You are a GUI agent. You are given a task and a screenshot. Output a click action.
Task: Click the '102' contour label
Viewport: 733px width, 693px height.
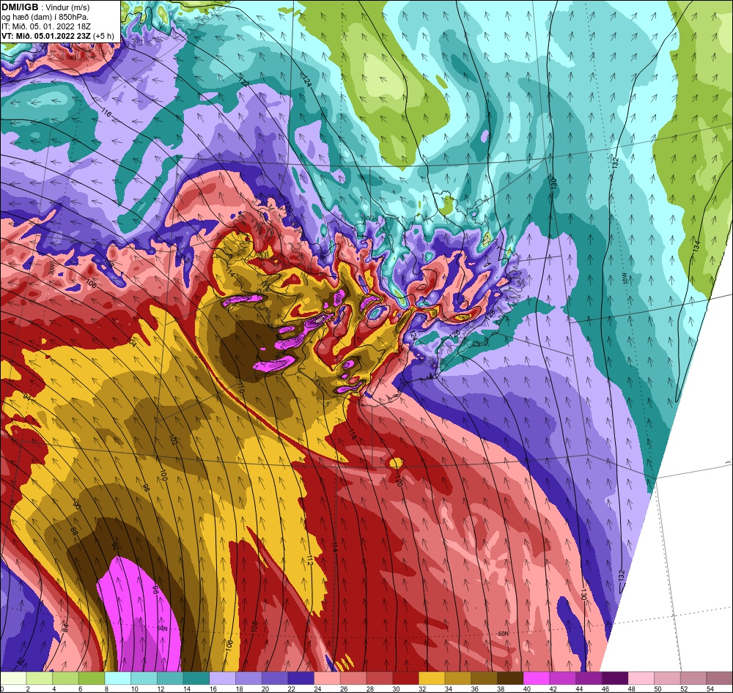(x=174, y=440)
